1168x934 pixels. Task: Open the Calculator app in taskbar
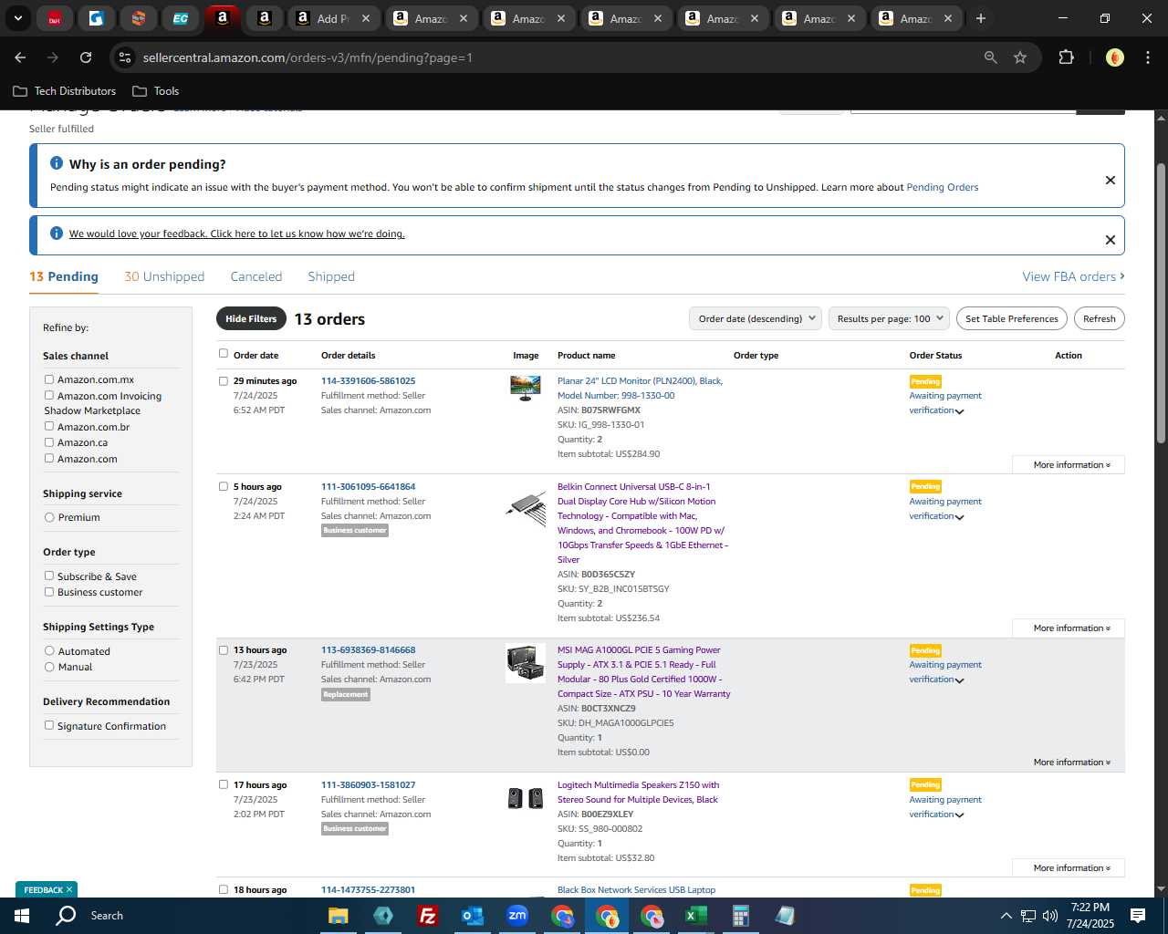[740, 916]
